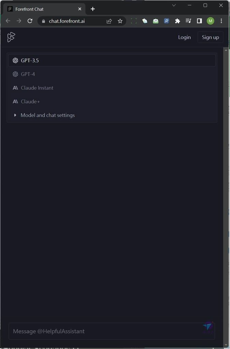Bookmark this page with the star icon

tap(120, 21)
